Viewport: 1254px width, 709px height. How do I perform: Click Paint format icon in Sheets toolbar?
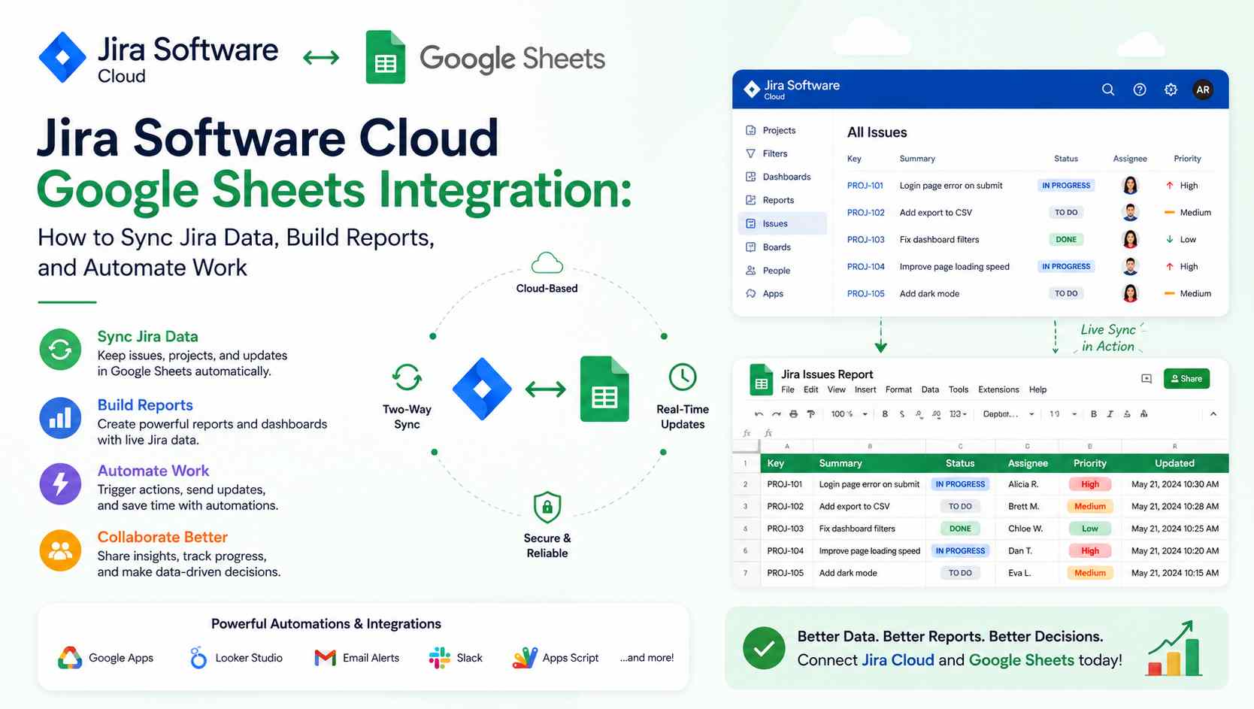(810, 414)
